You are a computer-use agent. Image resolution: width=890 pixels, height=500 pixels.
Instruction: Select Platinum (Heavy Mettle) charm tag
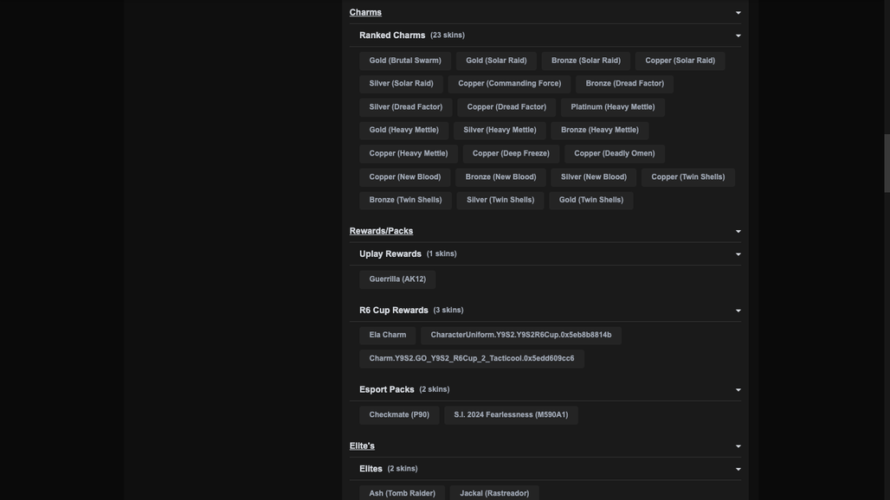(x=612, y=107)
